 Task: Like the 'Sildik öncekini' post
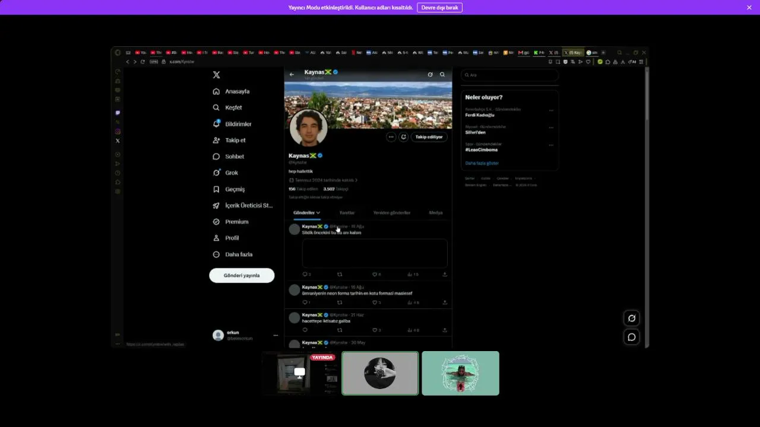coord(375,275)
